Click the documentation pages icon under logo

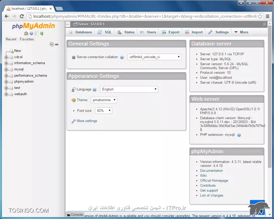[36, 34]
